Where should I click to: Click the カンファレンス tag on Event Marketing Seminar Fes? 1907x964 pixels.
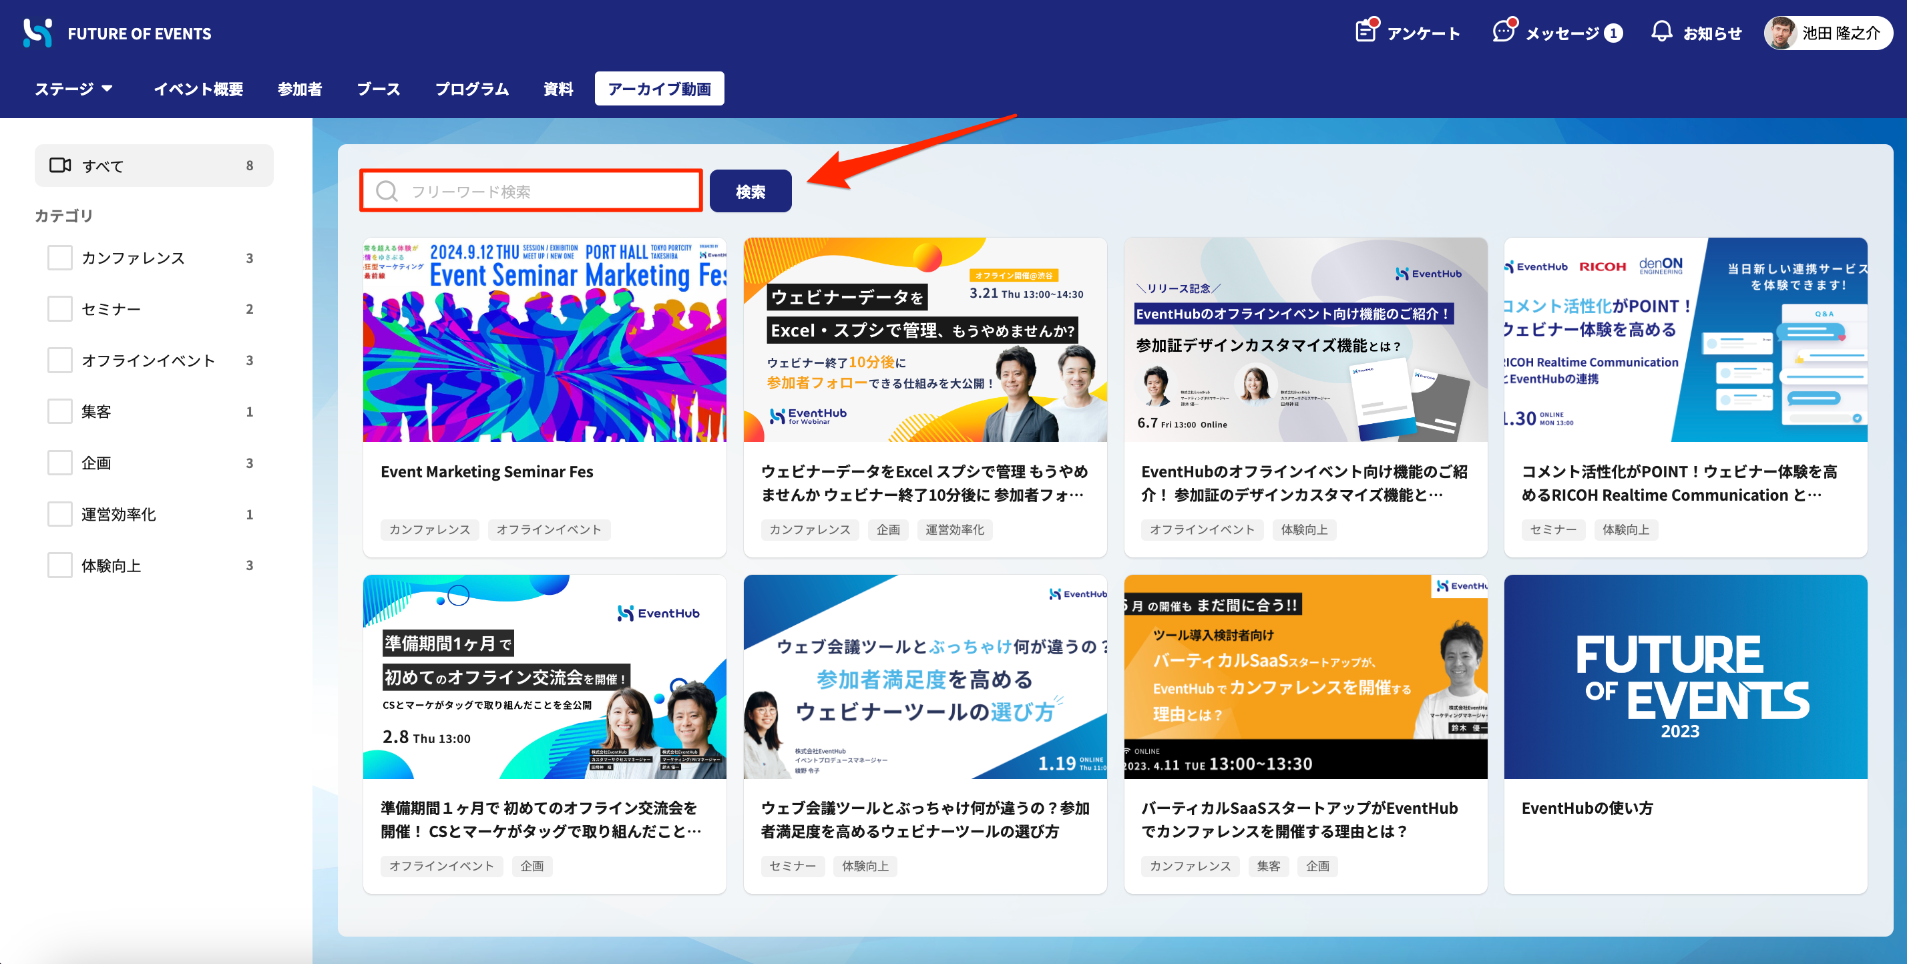coord(429,529)
